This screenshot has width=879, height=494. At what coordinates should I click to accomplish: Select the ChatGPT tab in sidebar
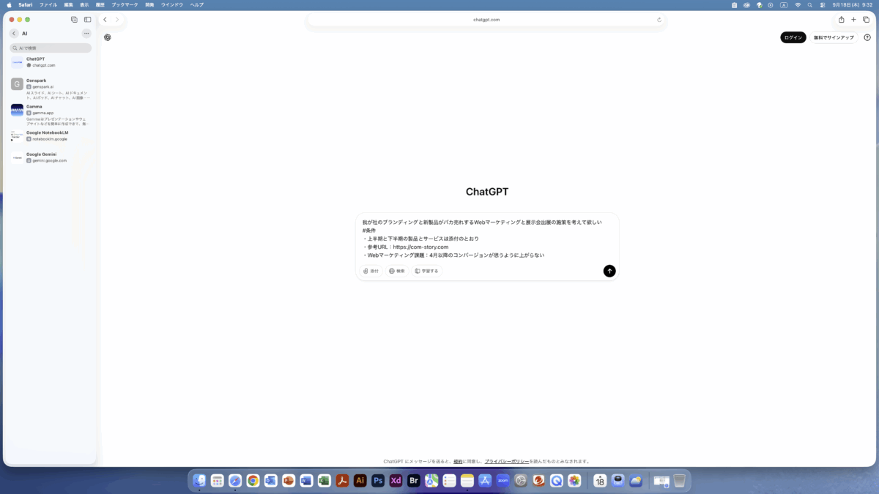pyautogui.click(x=51, y=62)
